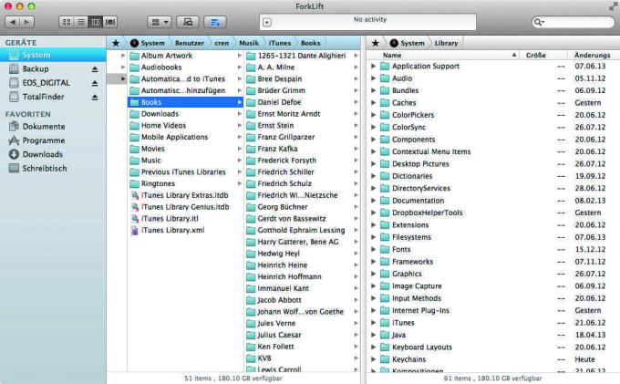Toggle fullscreen with the window corner arrows

pos(613,6)
